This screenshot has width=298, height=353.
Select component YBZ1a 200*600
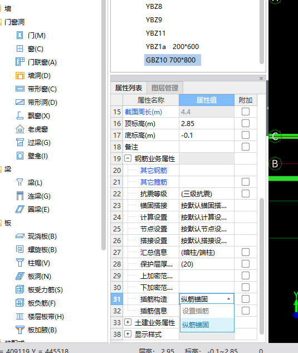point(172,47)
